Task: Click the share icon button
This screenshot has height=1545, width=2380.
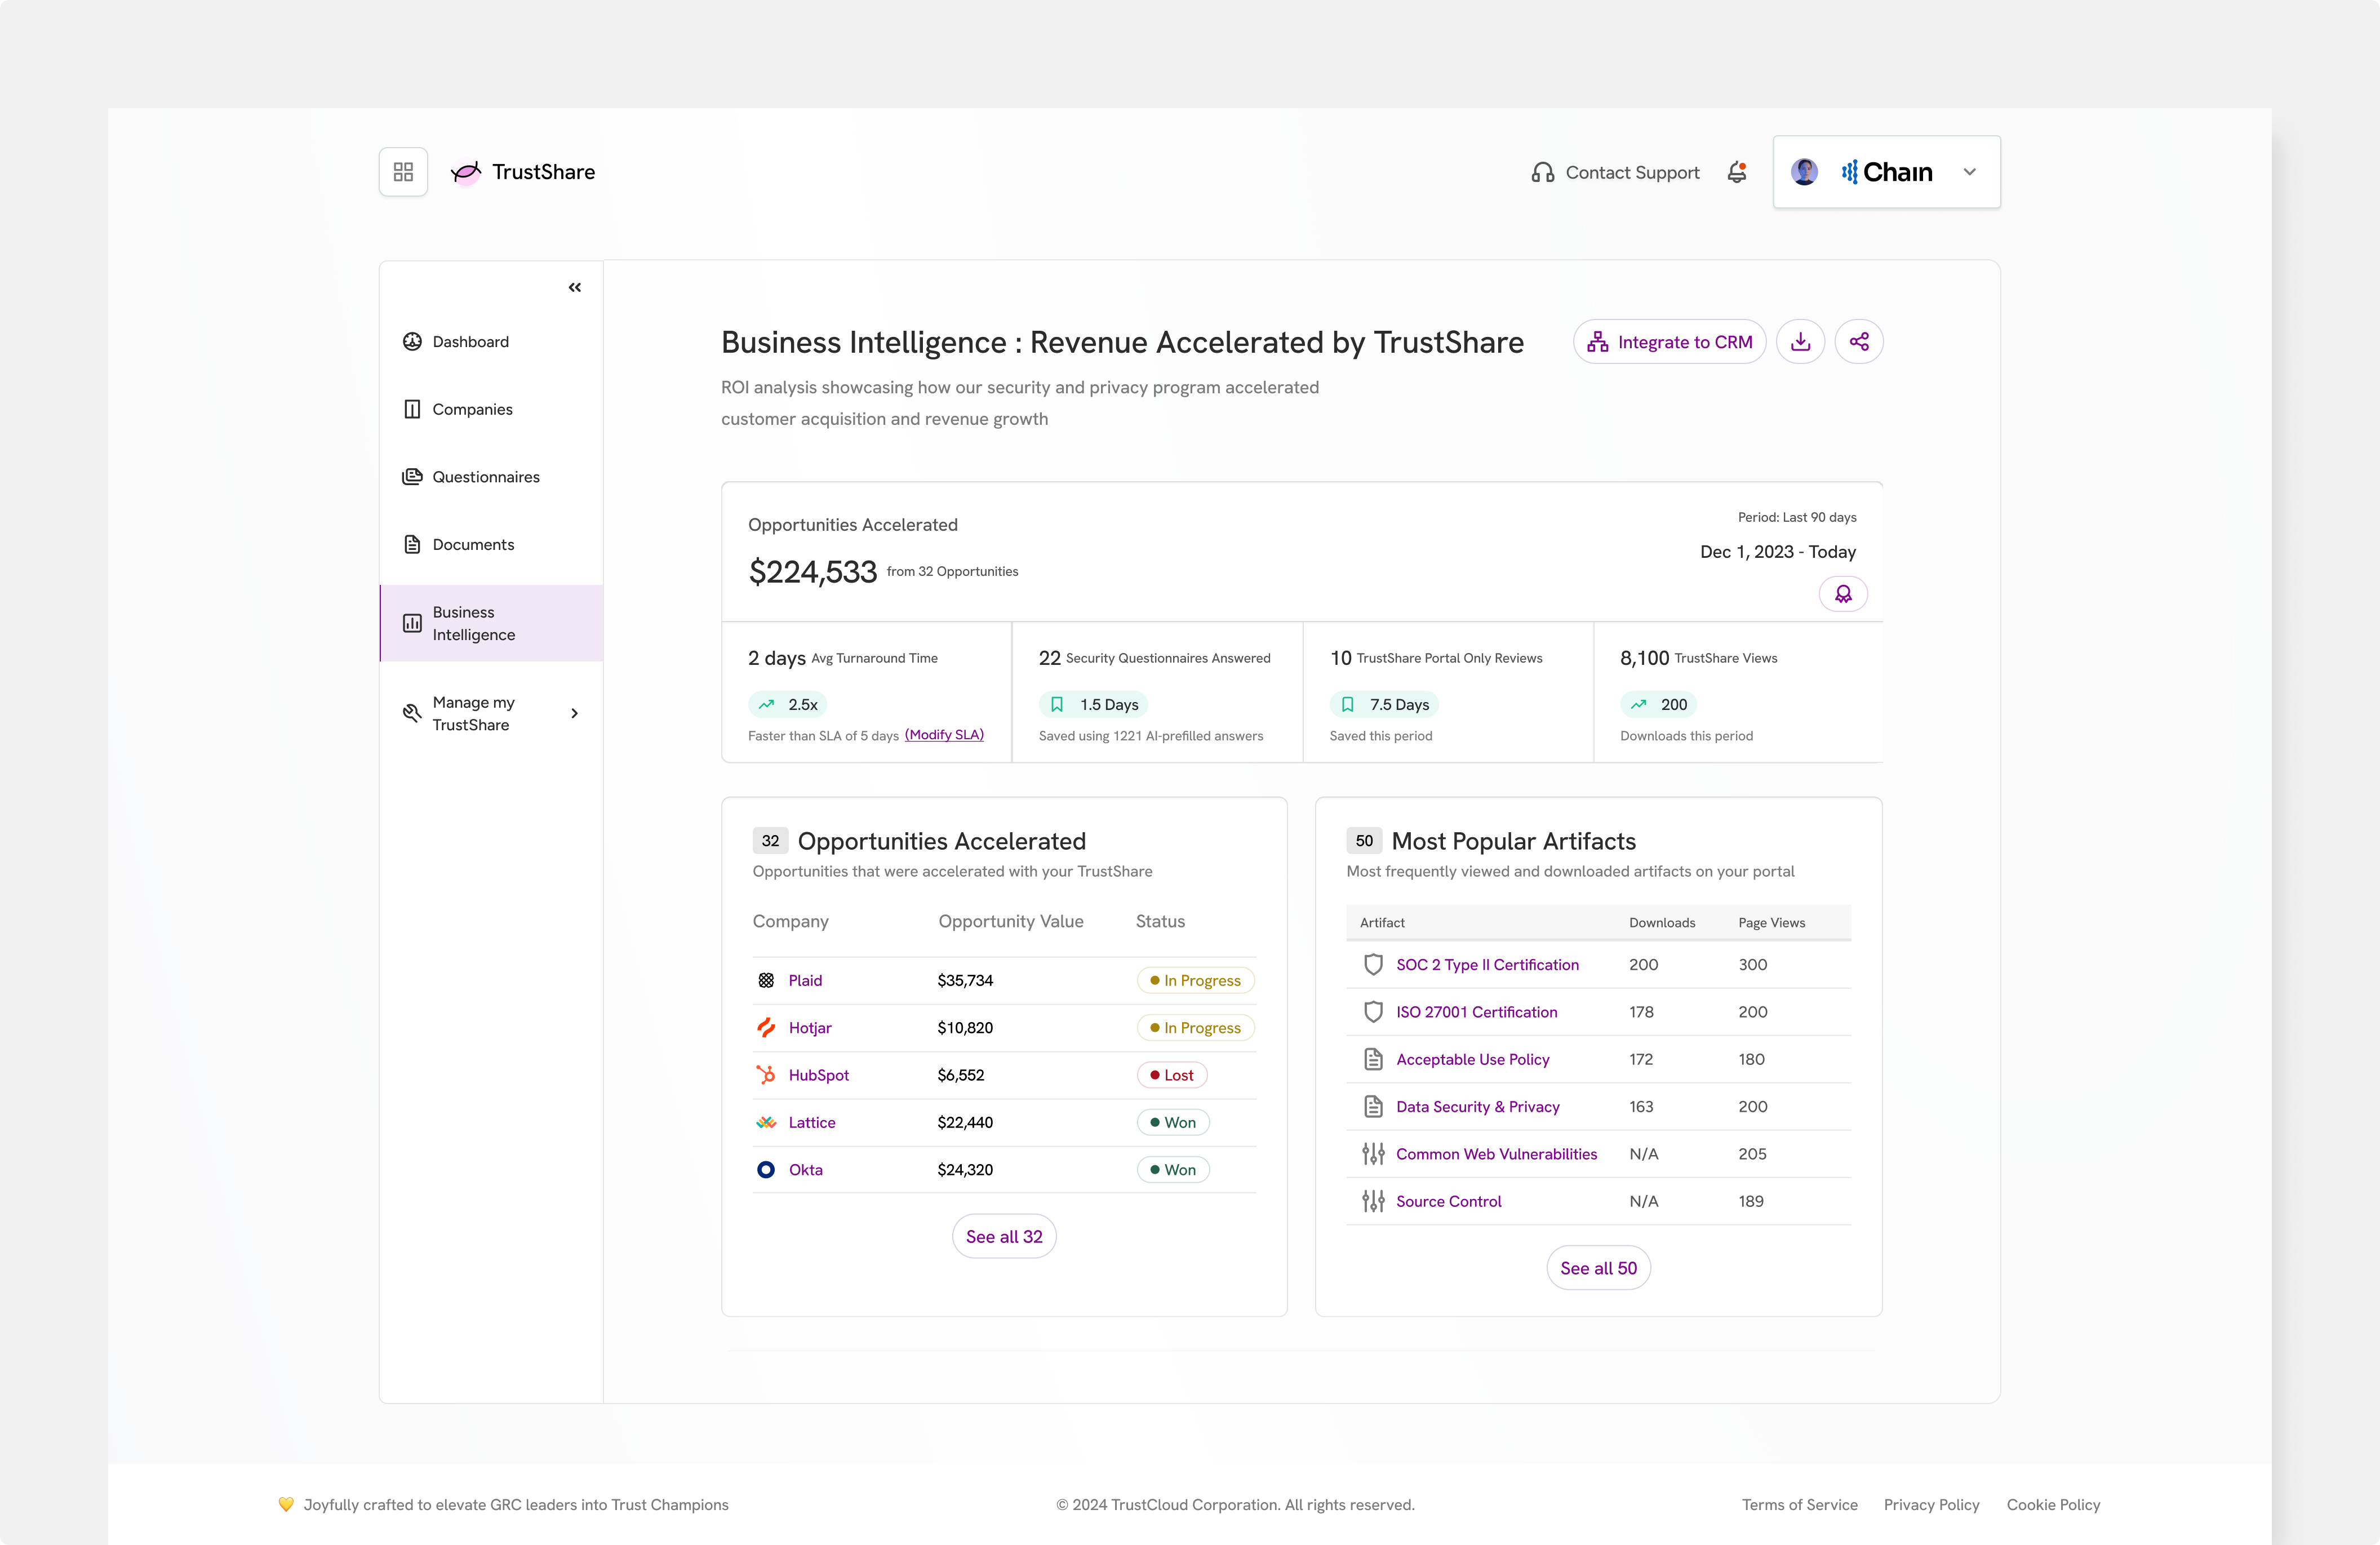Action: point(1859,342)
